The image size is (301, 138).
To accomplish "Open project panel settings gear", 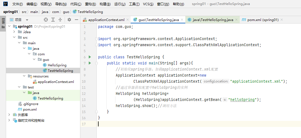I will click(69, 20).
